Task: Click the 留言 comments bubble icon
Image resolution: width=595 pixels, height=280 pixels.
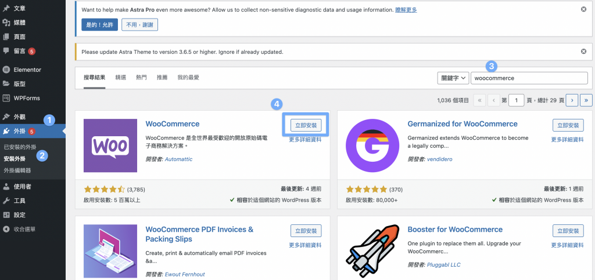Action: pos(6,50)
